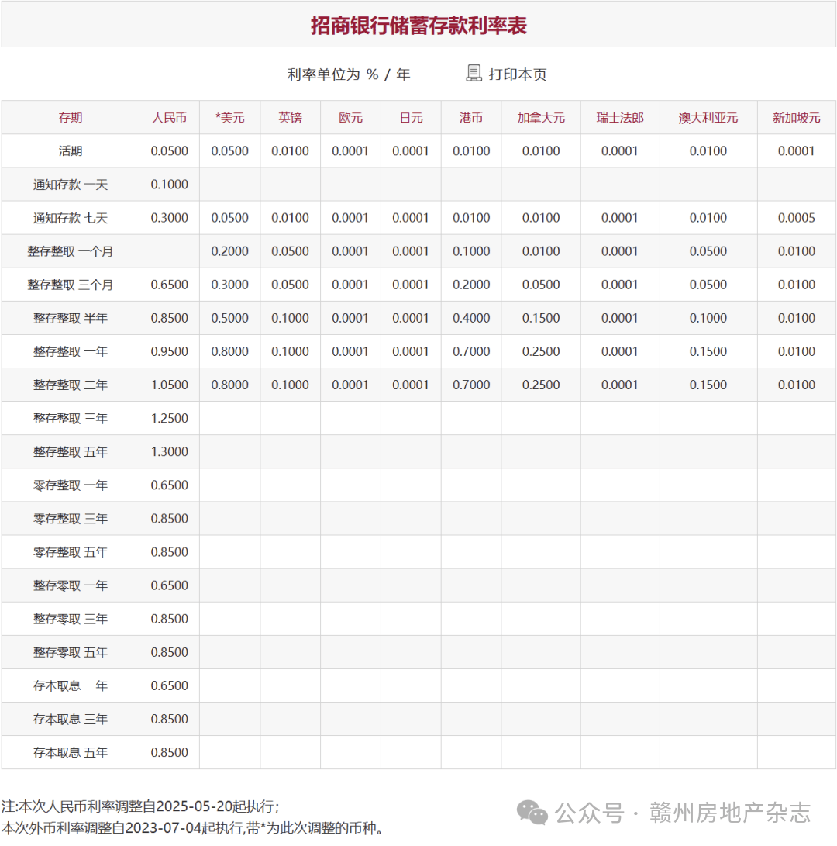Image resolution: width=837 pixels, height=846 pixels.
Task: Select the 瑞士法郎 column header
Action: 620,118
